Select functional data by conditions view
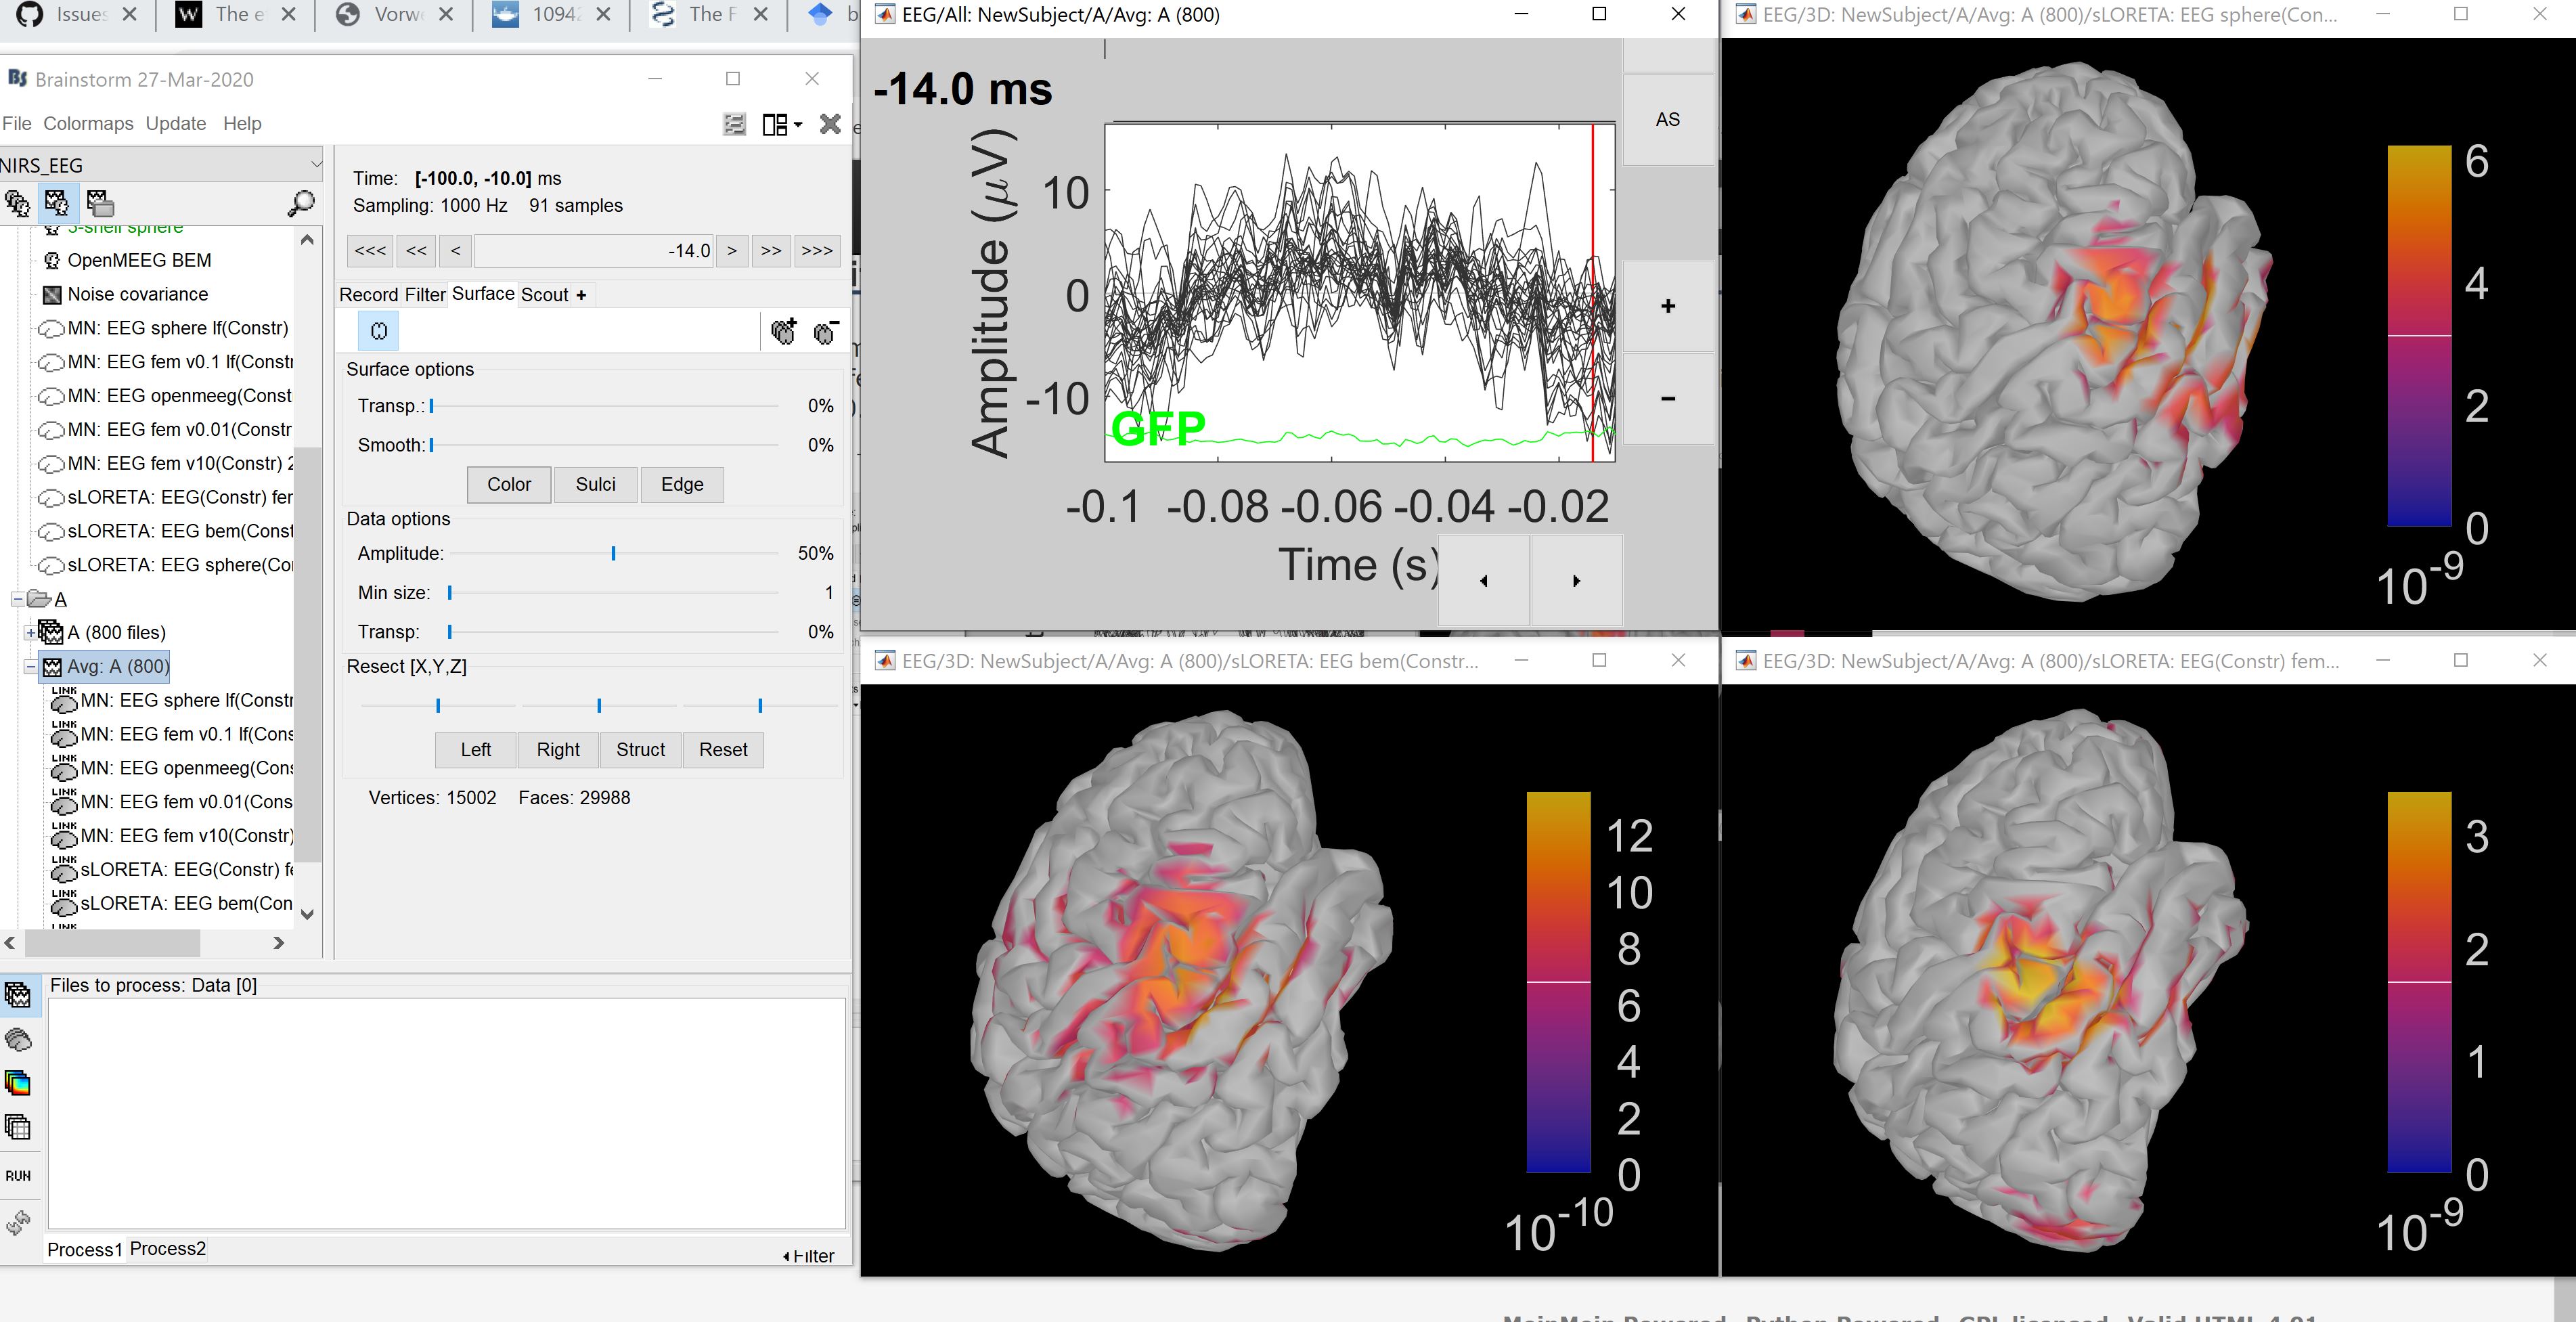The width and height of the screenshot is (2576, 1322). tap(99, 203)
